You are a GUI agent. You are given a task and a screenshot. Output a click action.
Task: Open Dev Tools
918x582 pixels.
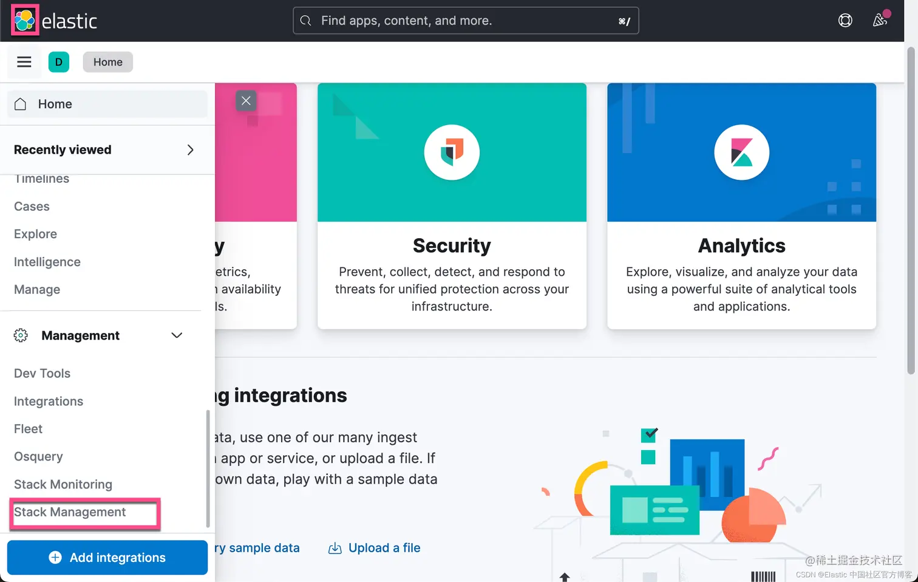click(x=42, y=374)
